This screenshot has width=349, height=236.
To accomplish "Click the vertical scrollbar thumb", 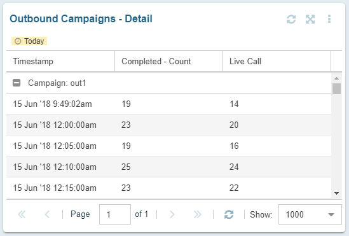I will tap(336, 89).
